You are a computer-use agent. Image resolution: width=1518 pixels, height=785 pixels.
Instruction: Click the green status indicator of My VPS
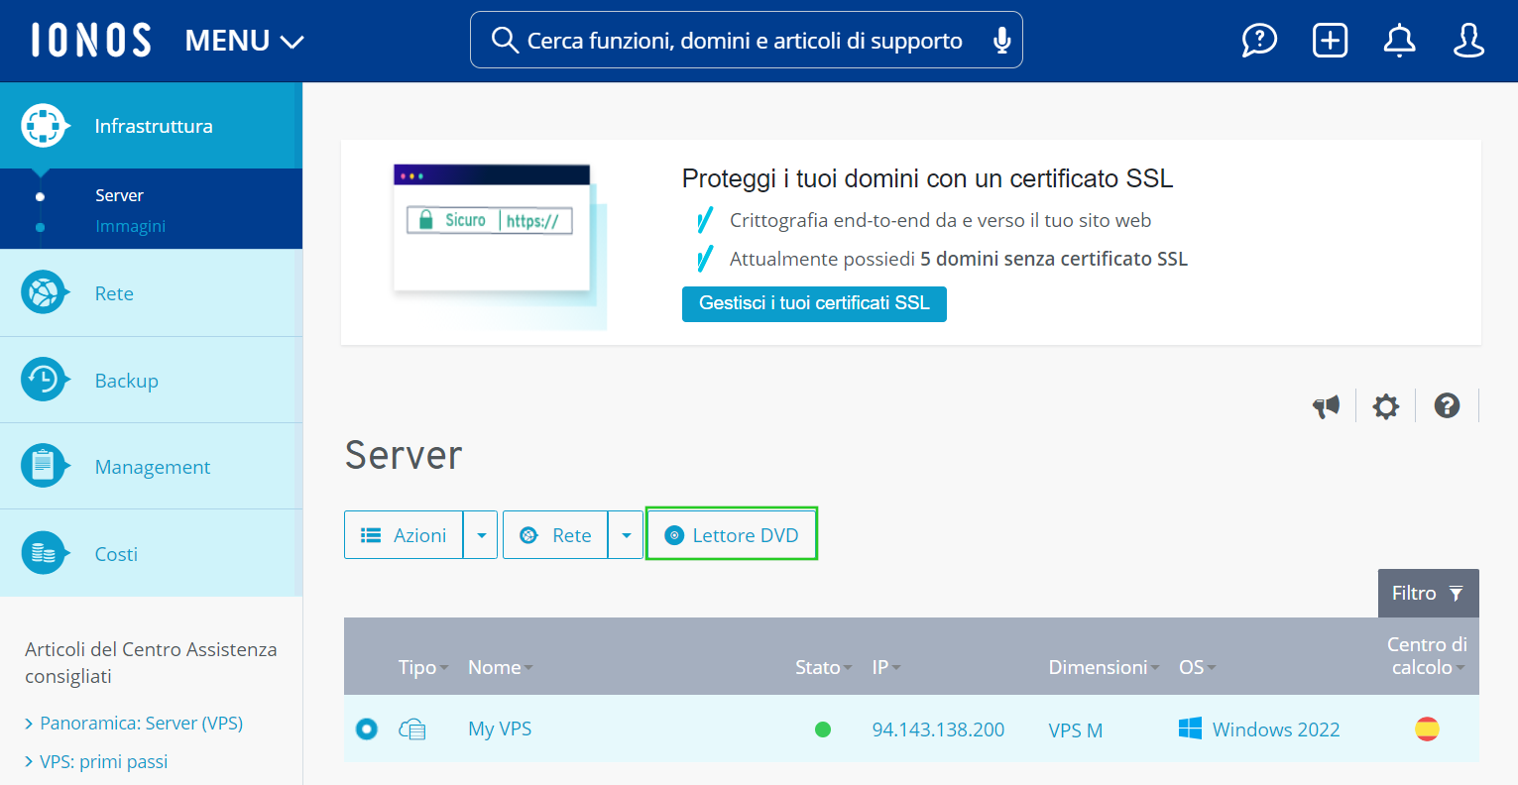pos(823,729)
